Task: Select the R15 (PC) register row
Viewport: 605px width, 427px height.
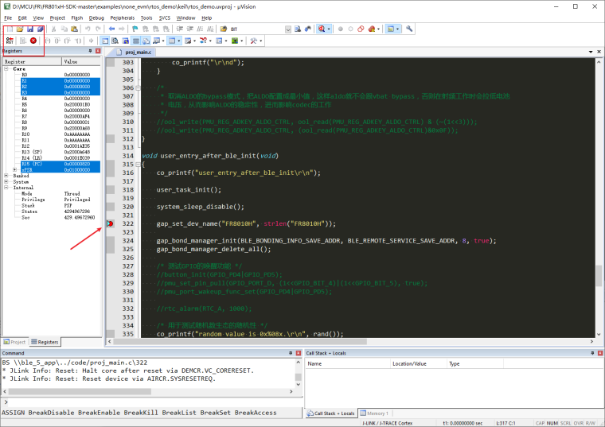Action: (60, 164)
